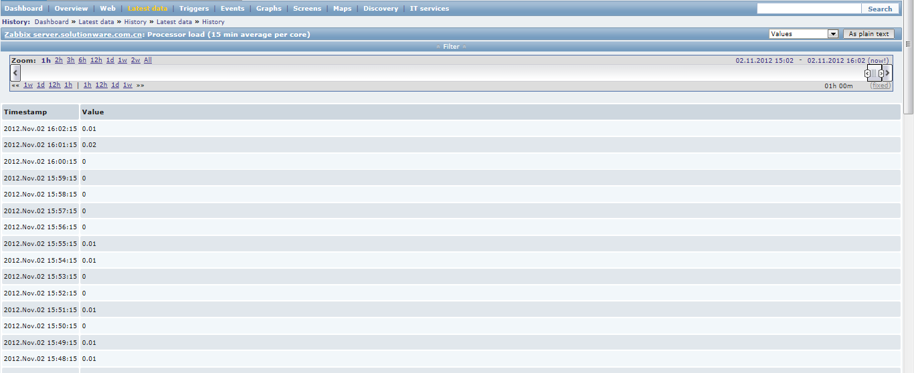This screenshot has height=373, width=914.
Task: Select timestamp 2012.Nov.02 16:00:15
Action: (40, 162)
